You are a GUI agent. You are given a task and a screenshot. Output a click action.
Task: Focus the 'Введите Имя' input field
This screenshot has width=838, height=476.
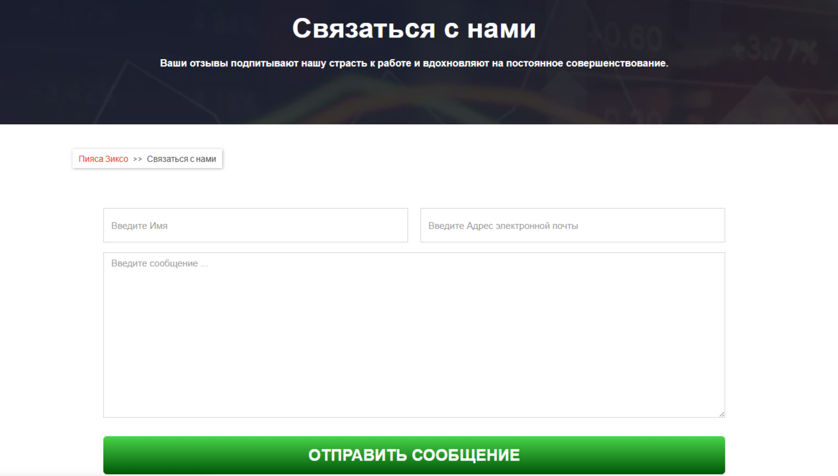pyautogui.click(x=255, y=225)
